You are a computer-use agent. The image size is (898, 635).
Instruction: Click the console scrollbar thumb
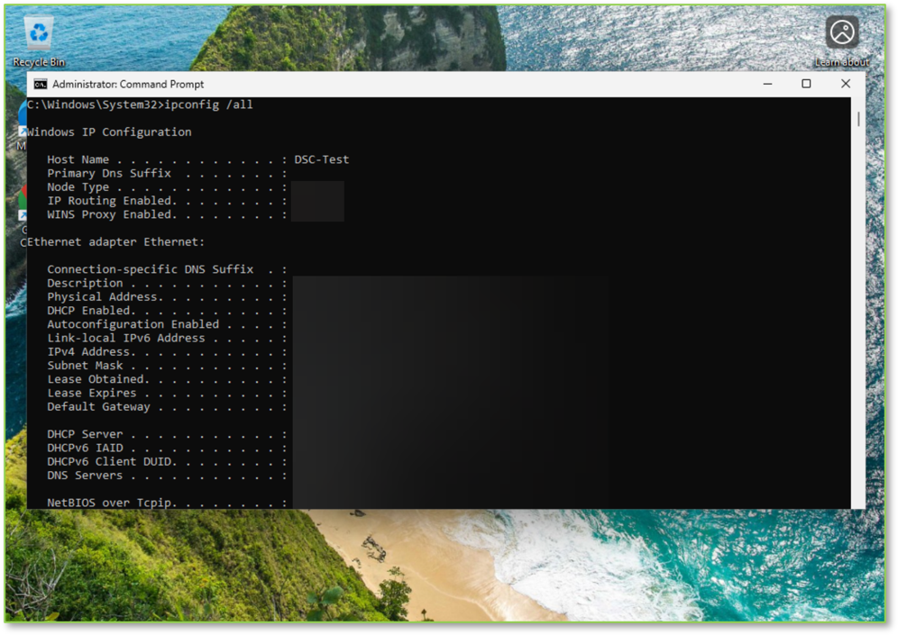pyautogui.click(x=858, y=119)
